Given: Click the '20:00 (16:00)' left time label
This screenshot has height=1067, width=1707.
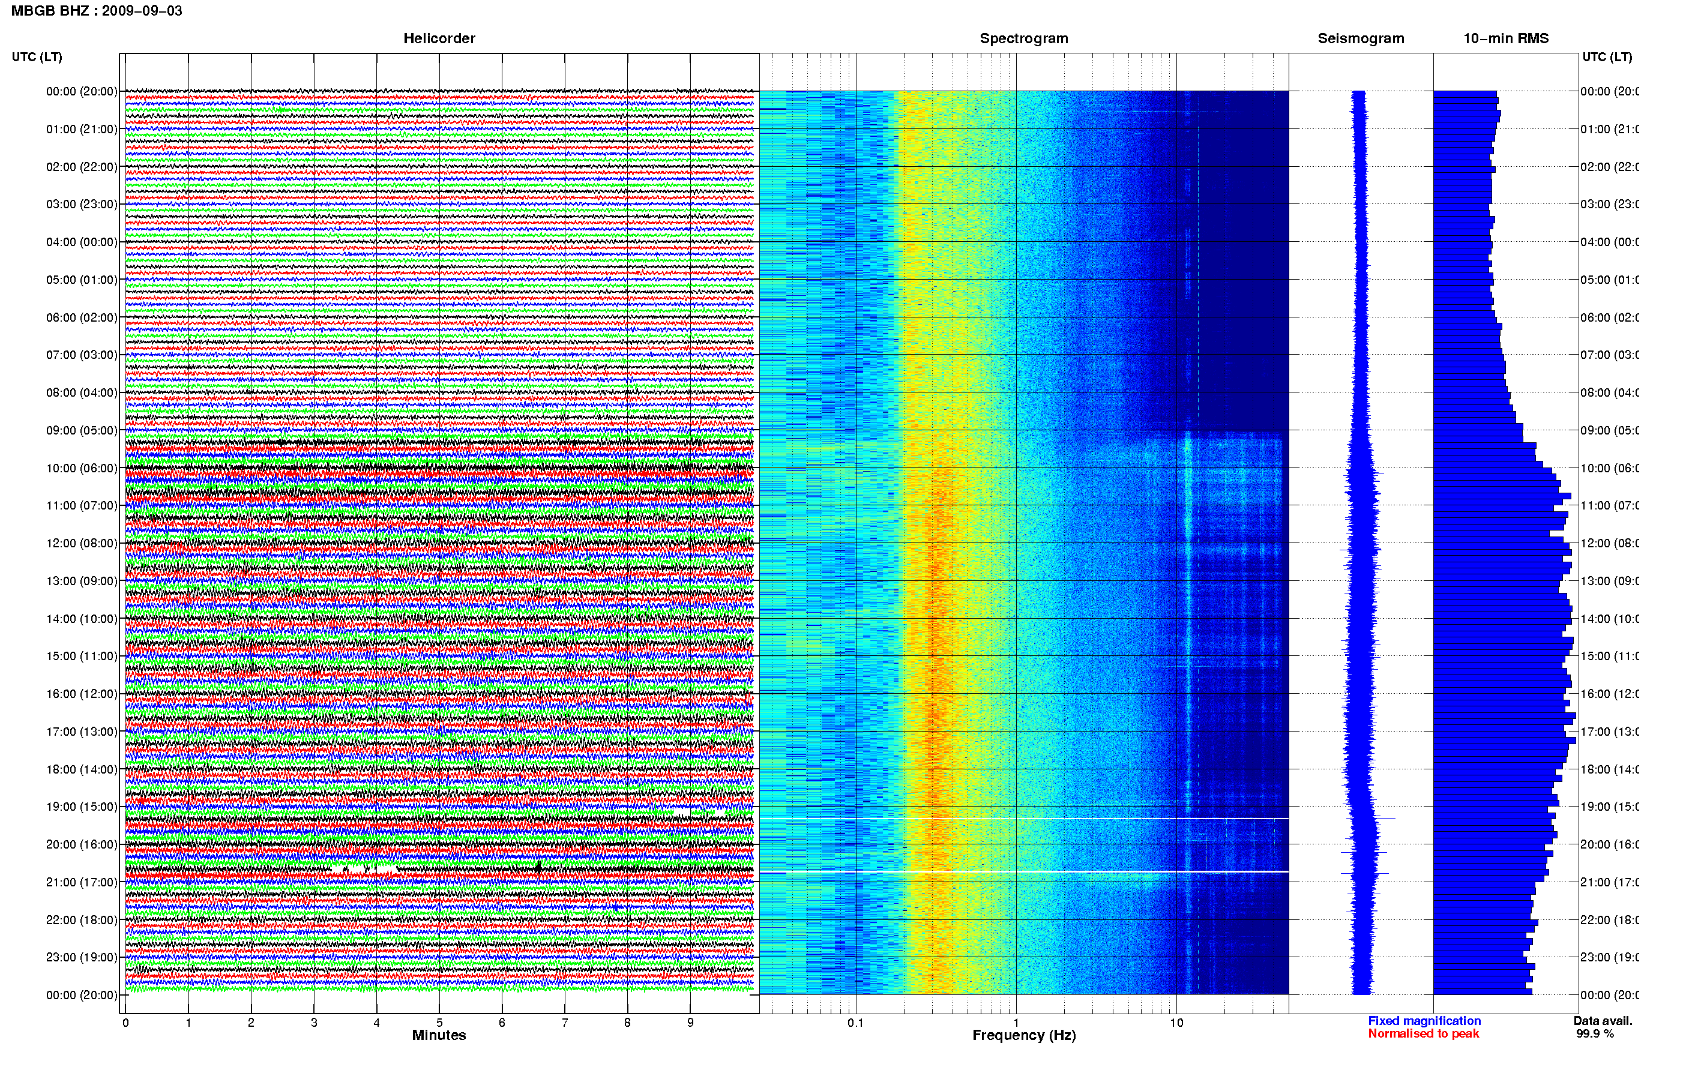Looking at the screenshot, I should tap(82, 844).
